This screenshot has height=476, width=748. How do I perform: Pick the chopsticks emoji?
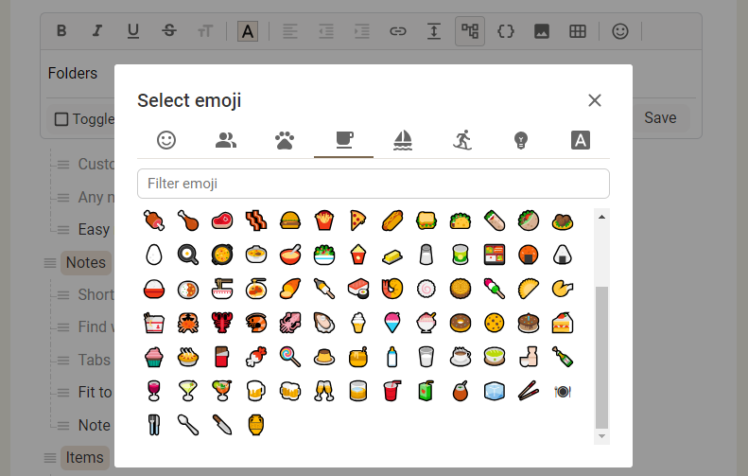(529, 391)
